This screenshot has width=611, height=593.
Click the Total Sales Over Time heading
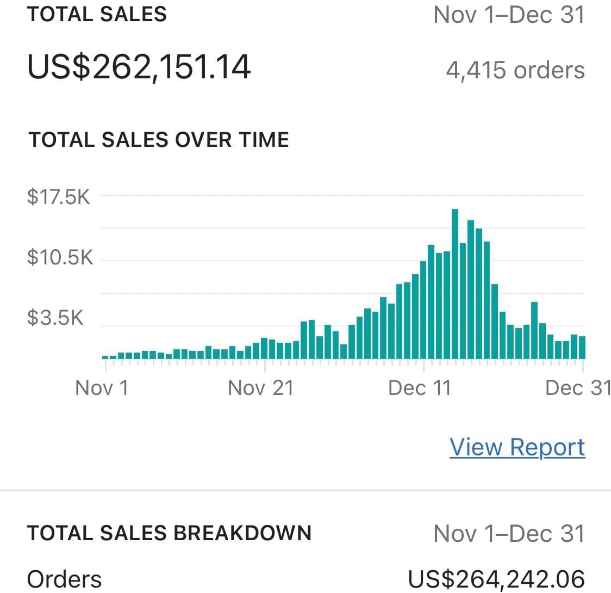coord(159,140)
